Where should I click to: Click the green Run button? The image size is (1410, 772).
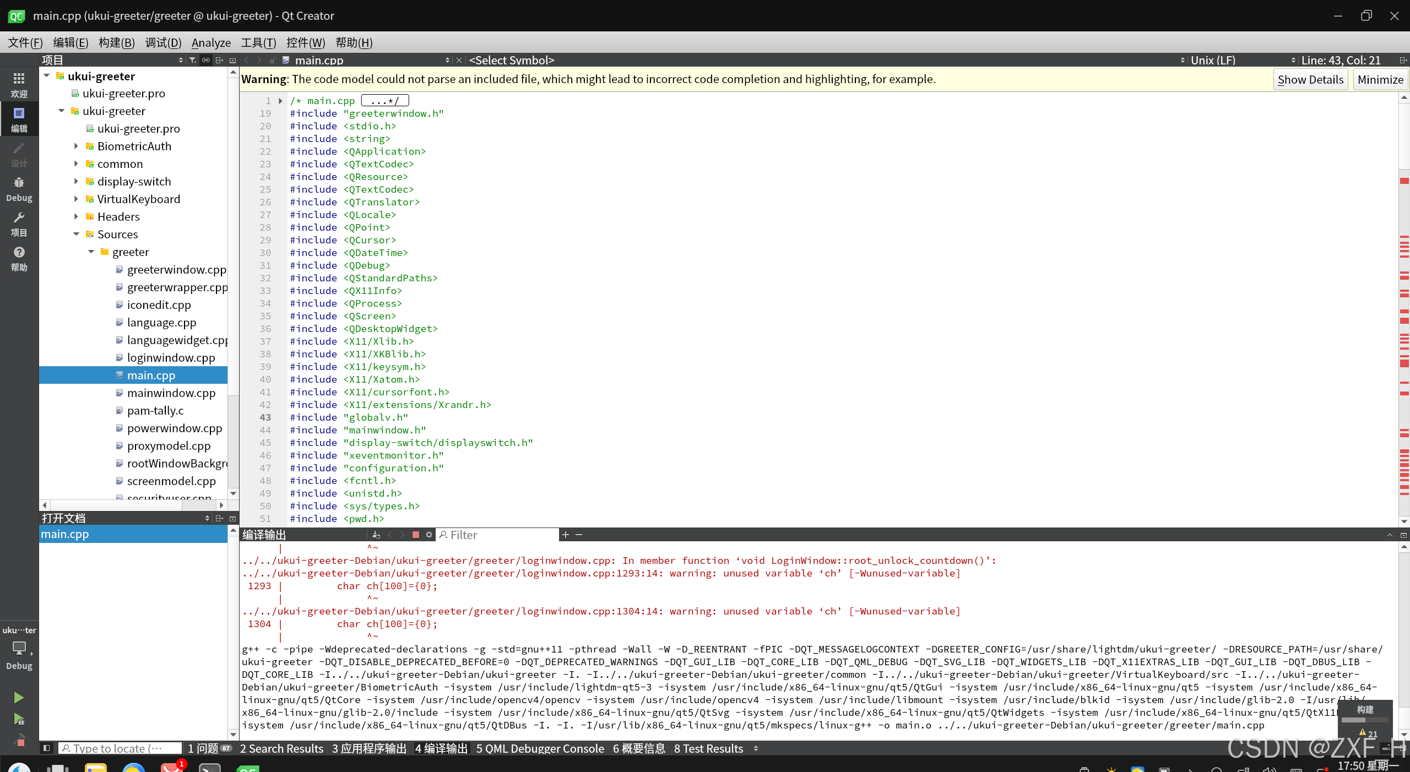coord(19,698)
